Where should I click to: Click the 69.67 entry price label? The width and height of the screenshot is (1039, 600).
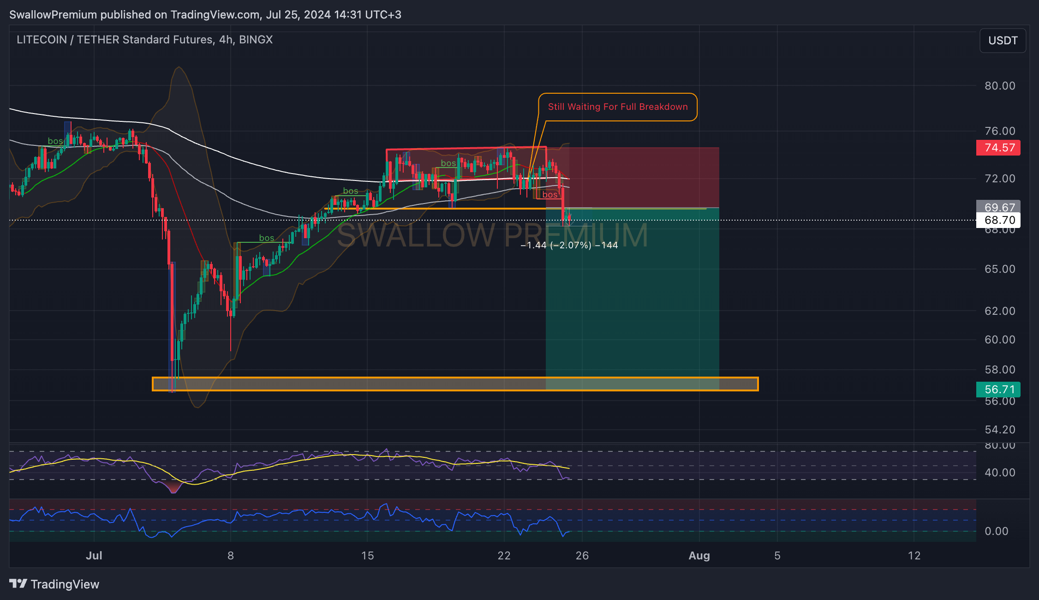tap(998, 207)
